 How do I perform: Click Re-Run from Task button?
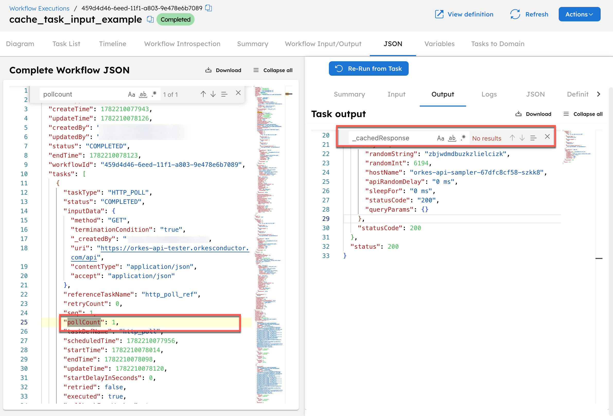pyautogui.click(x=369, y=68)
